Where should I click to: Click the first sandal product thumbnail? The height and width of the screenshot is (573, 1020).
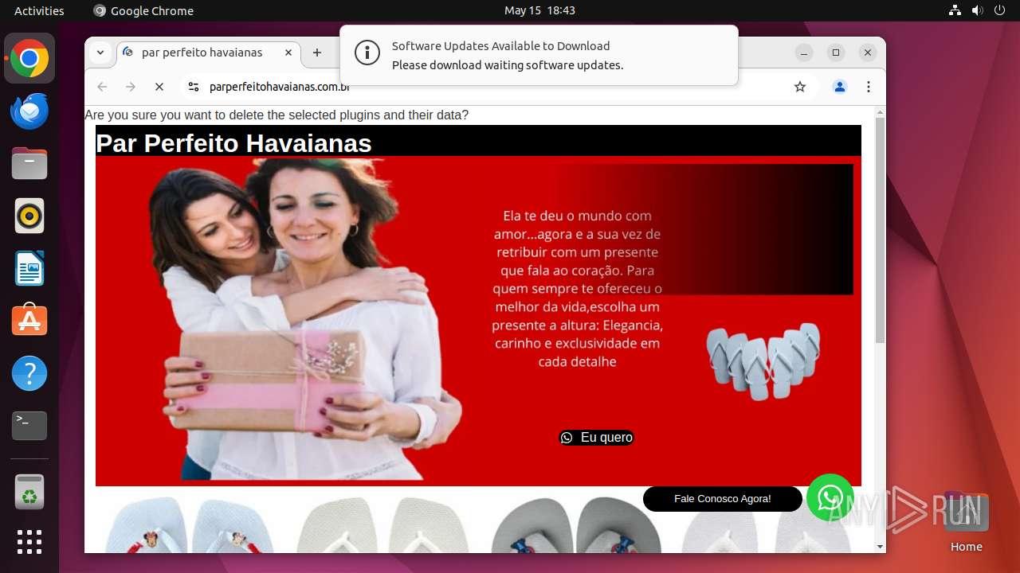190,524
